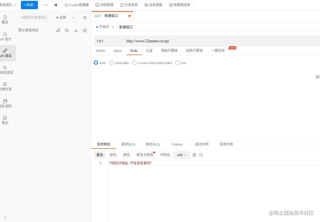Open 自动化测试 in sidebar
Viewport: 320px width, 222px height.
pyautogui.click(x=6, y=70)
